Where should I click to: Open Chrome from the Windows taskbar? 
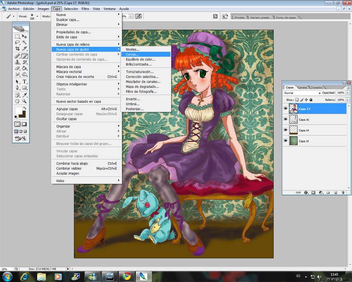127,276
